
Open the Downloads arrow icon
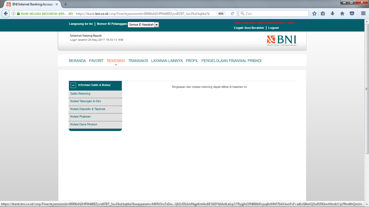coord(333,13)
